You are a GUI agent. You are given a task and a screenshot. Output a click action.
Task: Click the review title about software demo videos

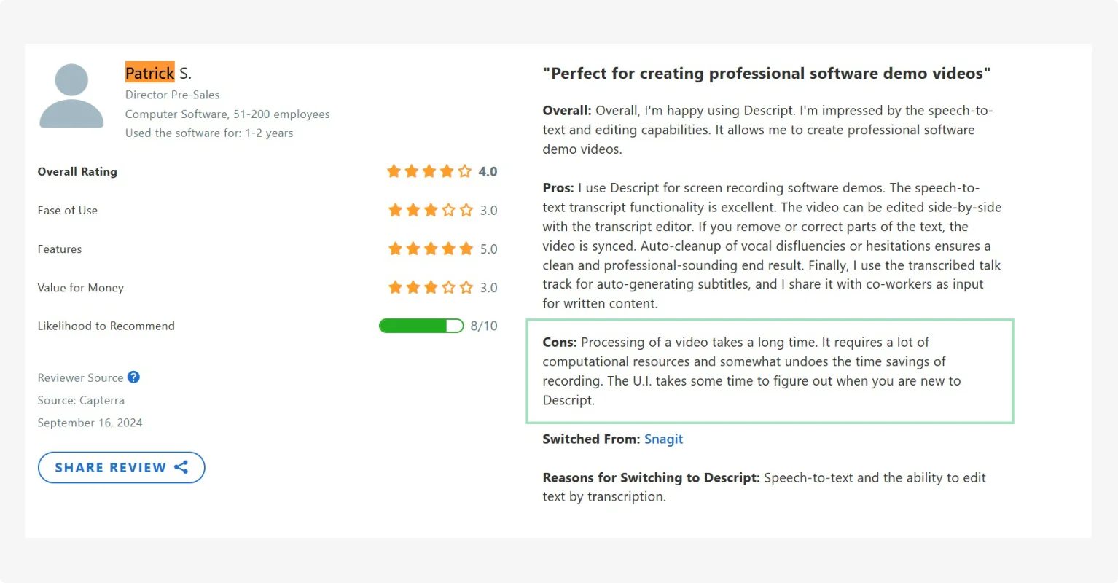point(766,73)
